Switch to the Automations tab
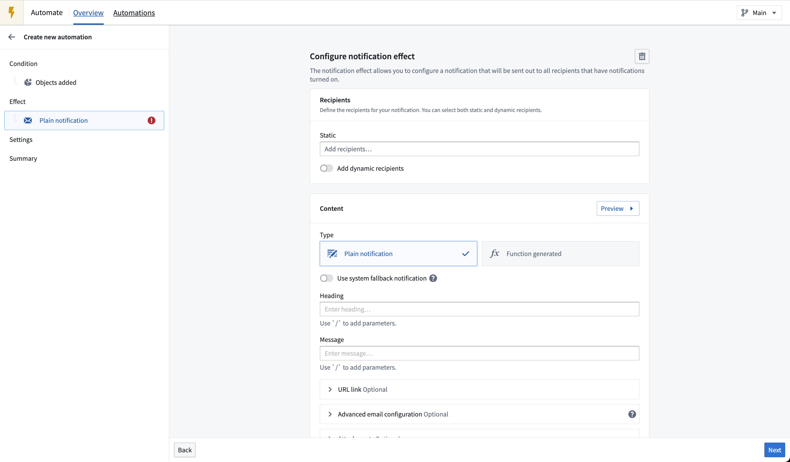 click(x=134, y=13)
